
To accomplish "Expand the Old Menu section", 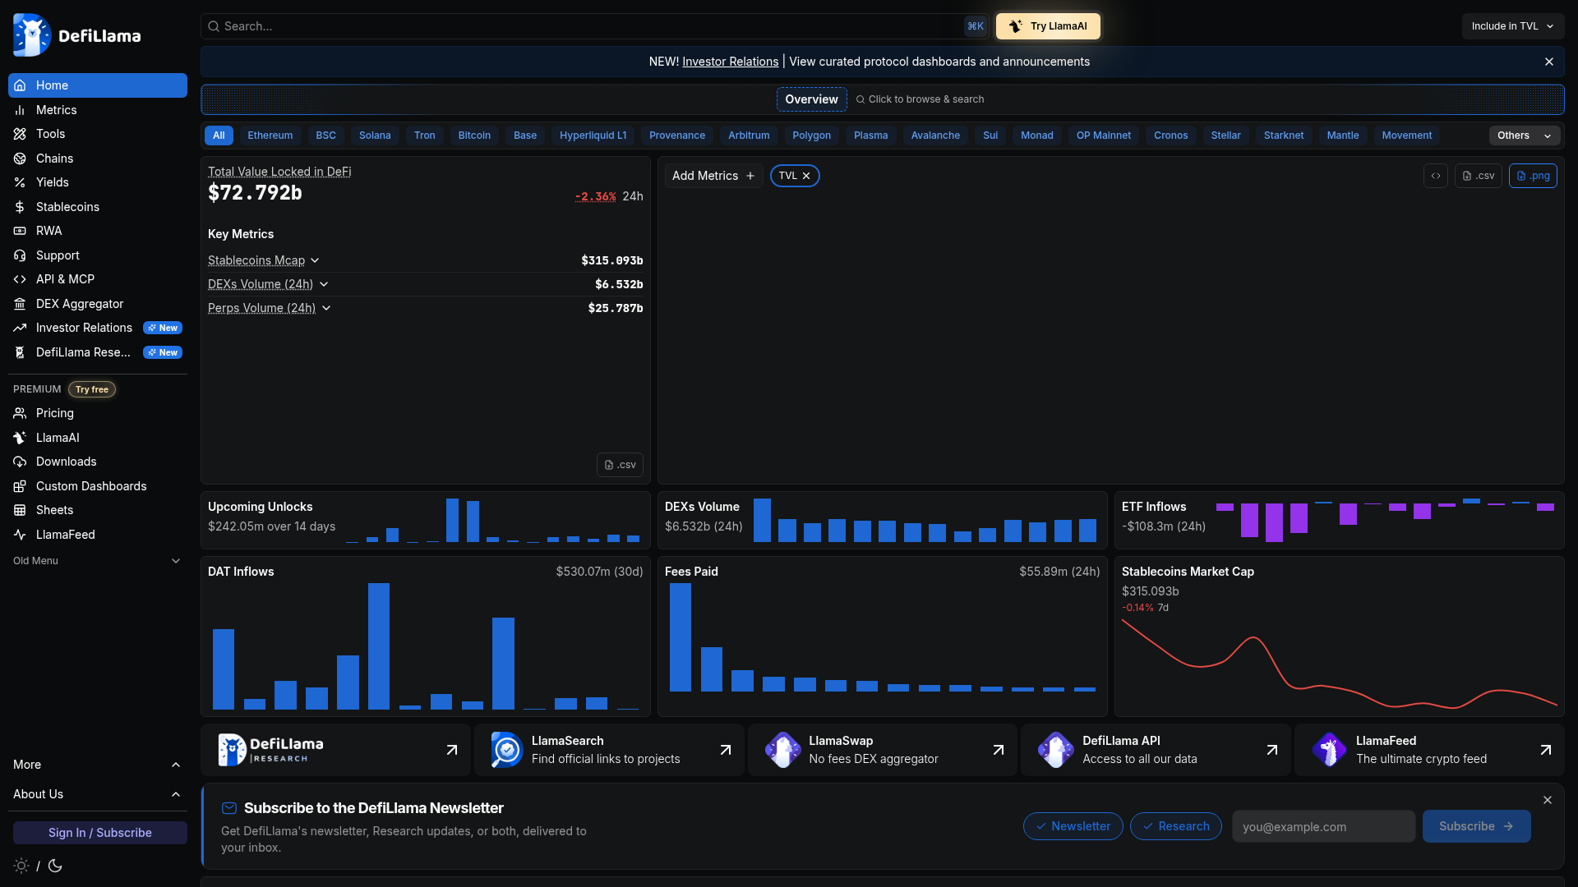I will coord(97,561).
